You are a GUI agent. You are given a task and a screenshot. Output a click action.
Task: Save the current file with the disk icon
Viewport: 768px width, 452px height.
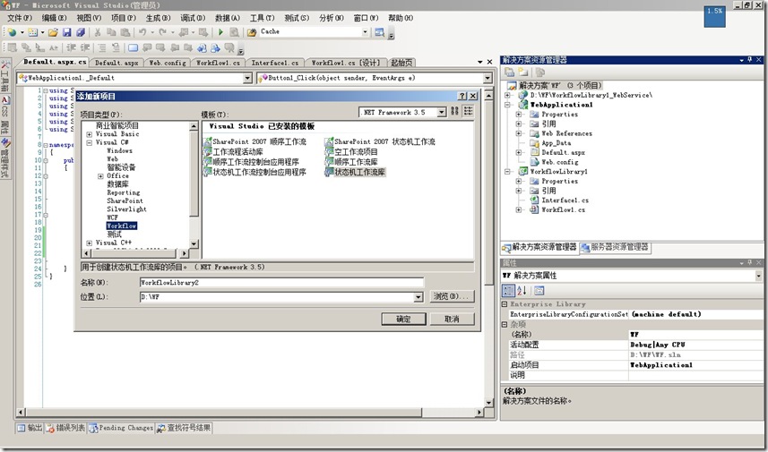(x=67, y=32)
